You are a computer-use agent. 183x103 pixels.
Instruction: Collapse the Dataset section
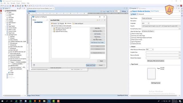(130, 47)
